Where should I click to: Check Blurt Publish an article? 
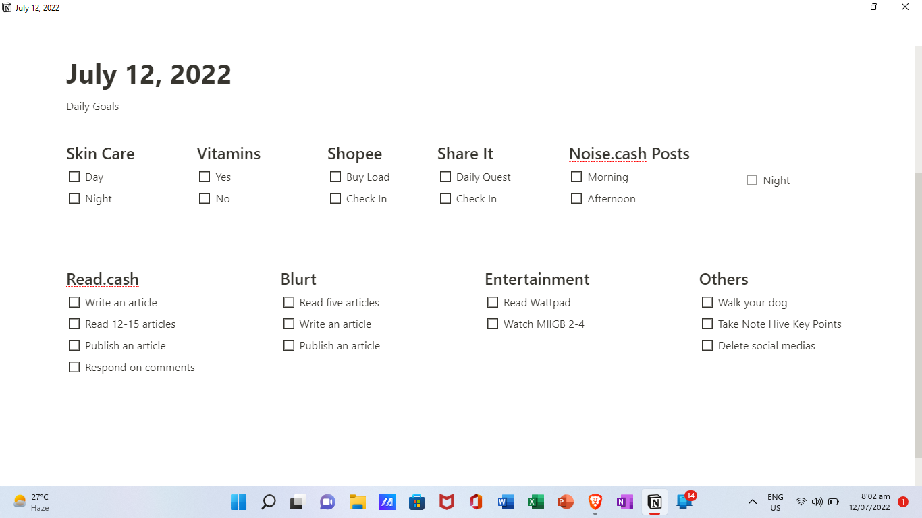tap(289, 345)
